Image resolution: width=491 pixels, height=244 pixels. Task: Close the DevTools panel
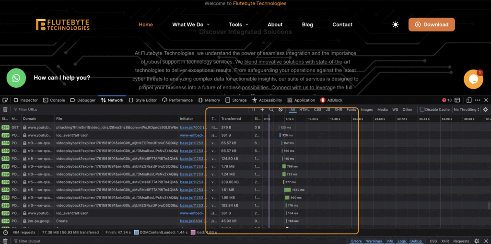click(x=486, y=100)
